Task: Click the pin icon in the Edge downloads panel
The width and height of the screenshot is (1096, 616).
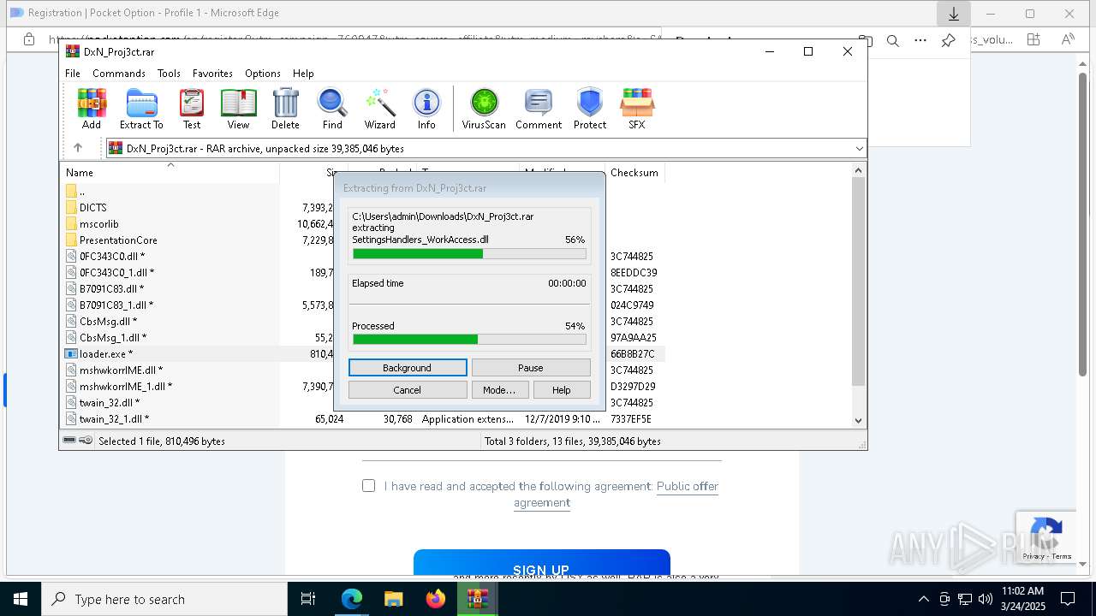Action: tap(948, 39)
